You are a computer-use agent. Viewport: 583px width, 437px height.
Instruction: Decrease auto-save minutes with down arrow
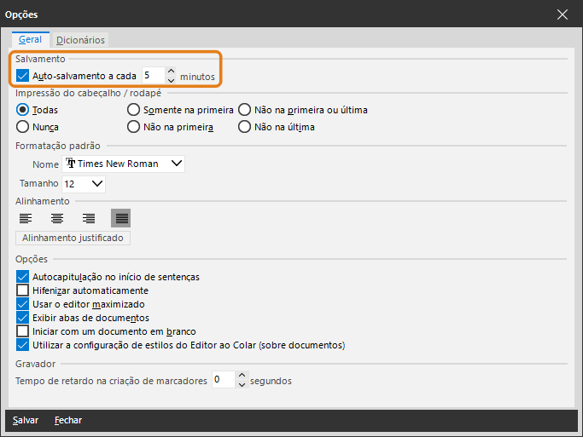click(171, 80)
